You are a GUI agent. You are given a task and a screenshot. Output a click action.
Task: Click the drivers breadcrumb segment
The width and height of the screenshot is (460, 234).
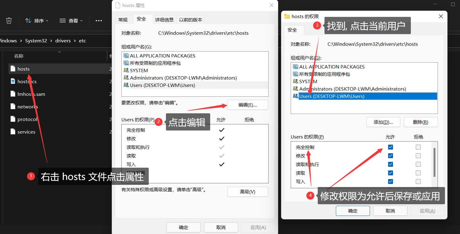pyautogui.click(x=63, y=41)
